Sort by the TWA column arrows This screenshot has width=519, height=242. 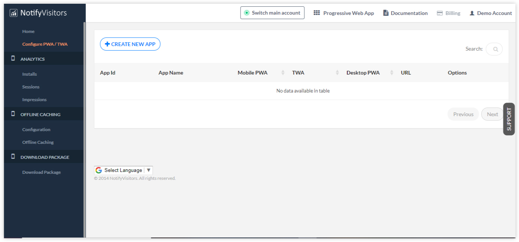pyautogui.click(x=337, y=73)
